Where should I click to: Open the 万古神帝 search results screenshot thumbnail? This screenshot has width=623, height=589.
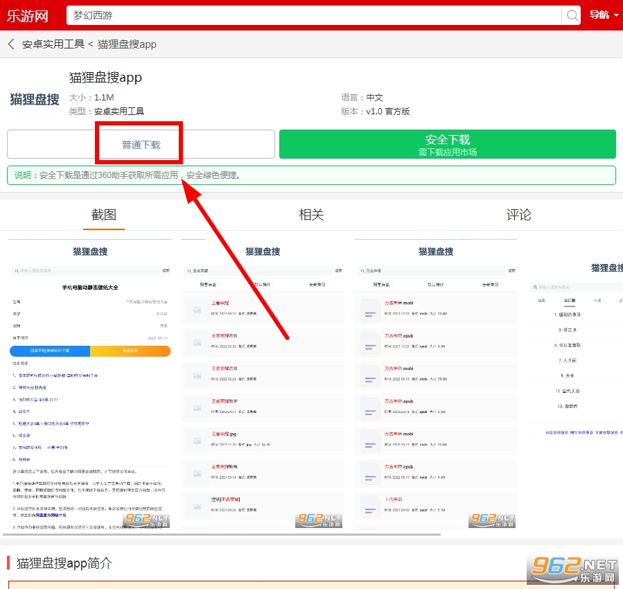pos(436,383)
